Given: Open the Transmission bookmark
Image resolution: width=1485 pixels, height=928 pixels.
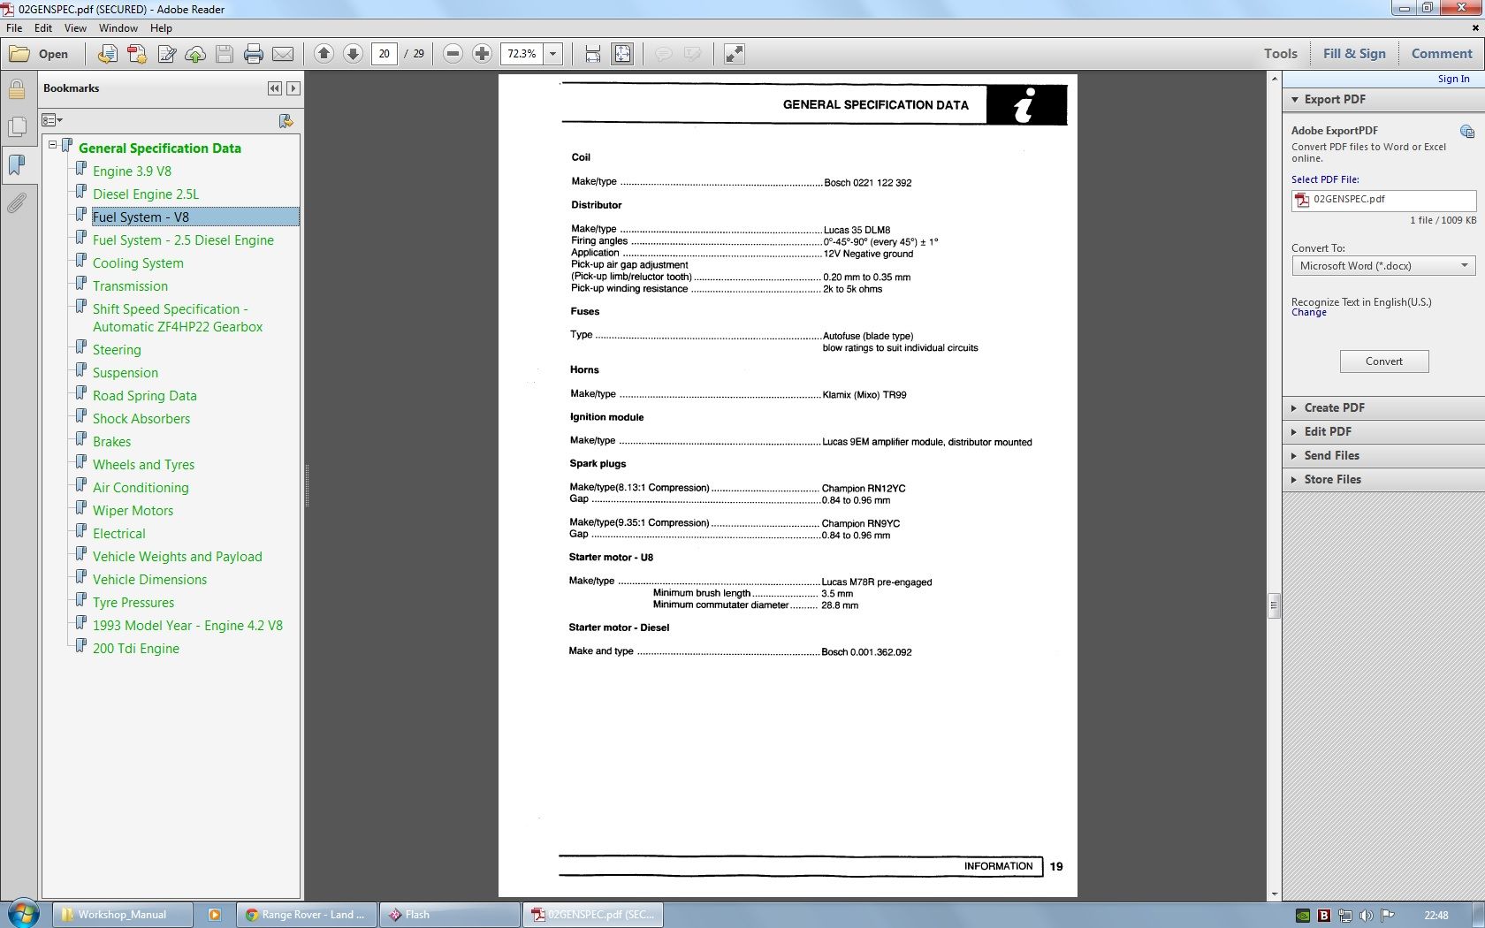Looking at the screenshot, I should 130,286.
